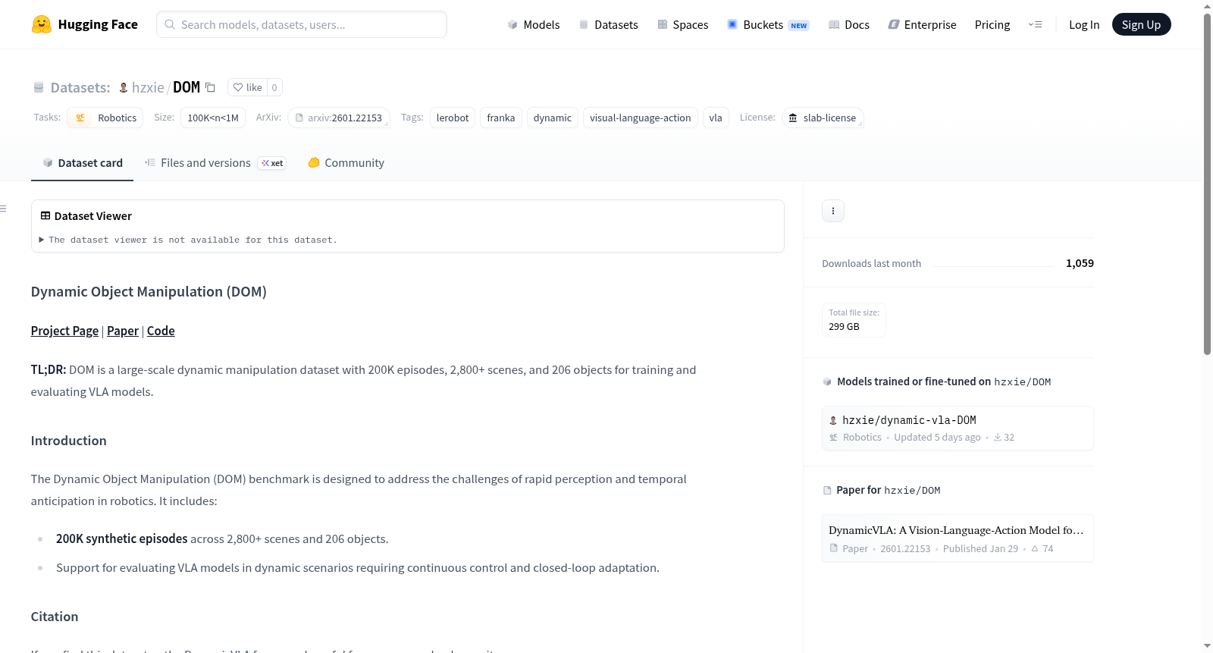Image resolution: width=1213 pixels, height=653 pixels.
Task: Click the xet storage badge
Action: point(272,163)
